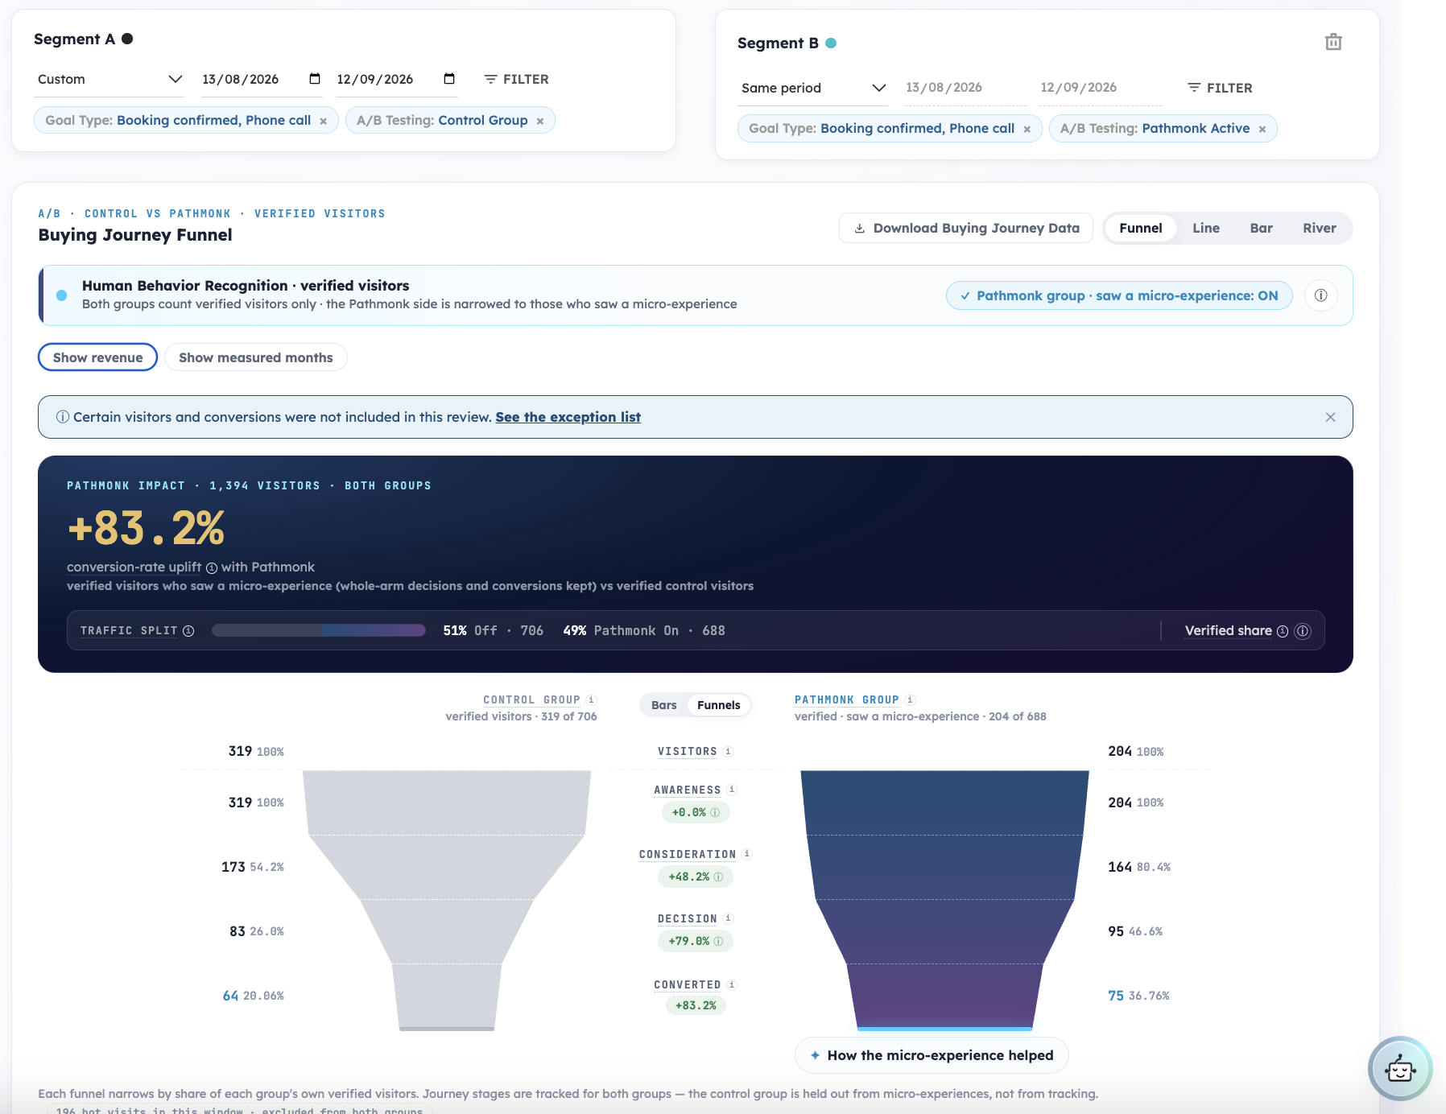Toggle Show measured months
This screenshot has height=1114, width=1446.
[255, 357]
